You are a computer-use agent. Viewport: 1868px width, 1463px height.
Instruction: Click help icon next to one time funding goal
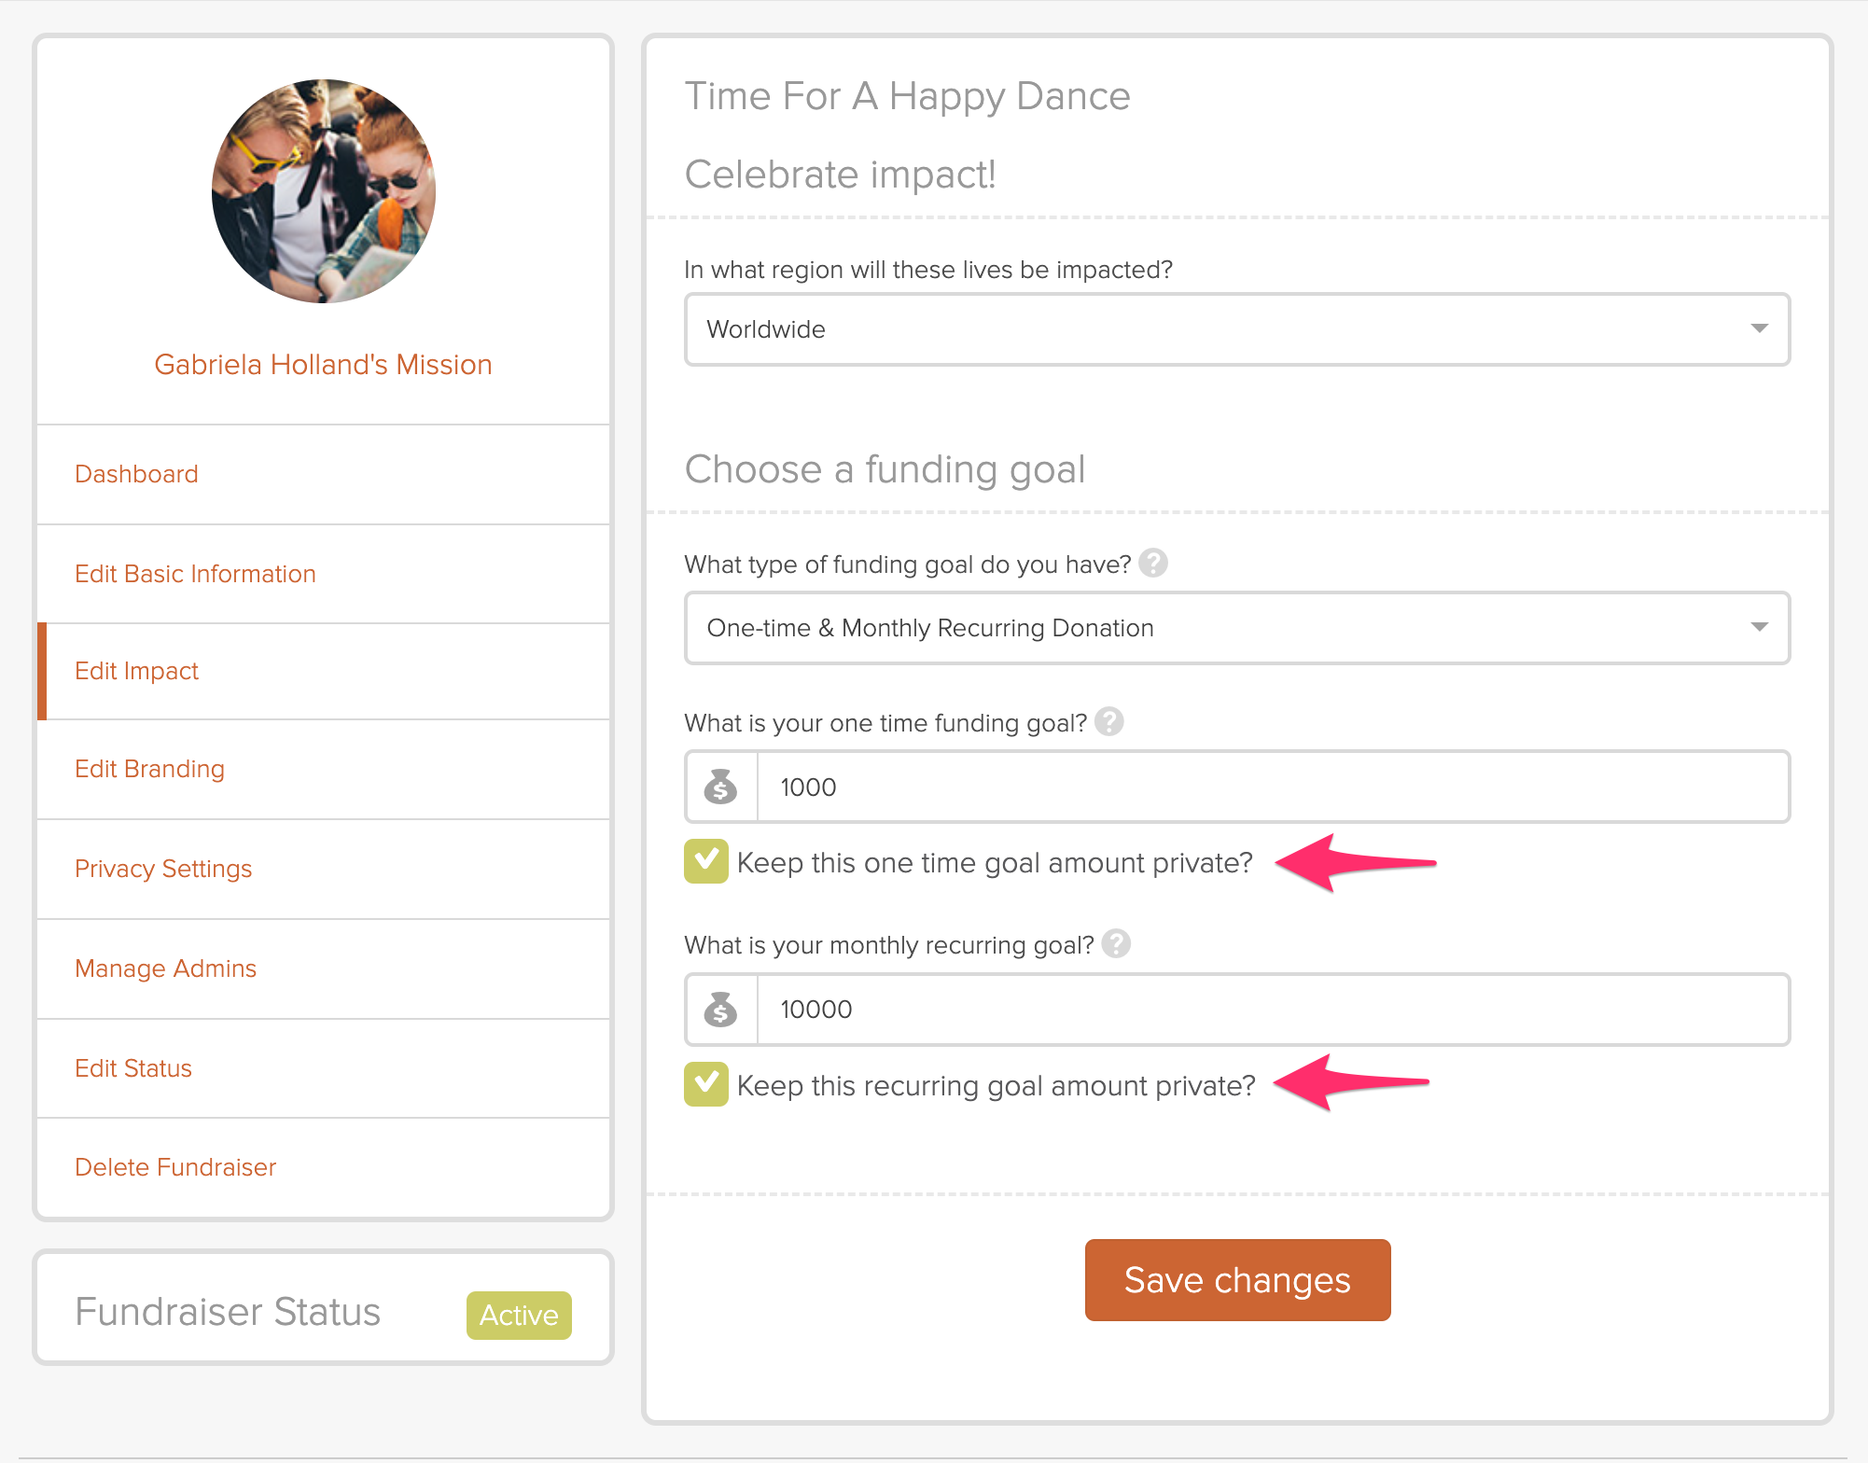[1108, 722]
